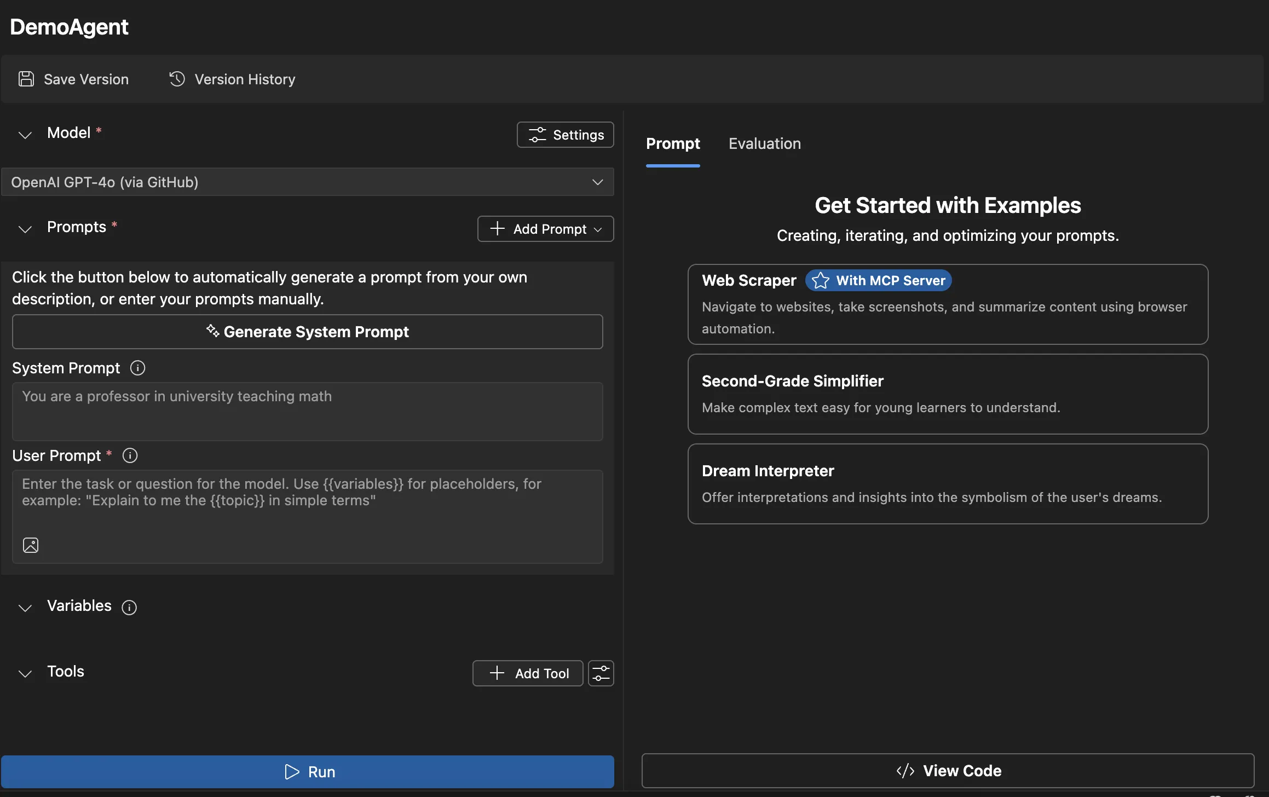The width and height of the screenshot is (1269, 797).
Task: Click the sliders icon in Settings button
Action: pos(538,135)
